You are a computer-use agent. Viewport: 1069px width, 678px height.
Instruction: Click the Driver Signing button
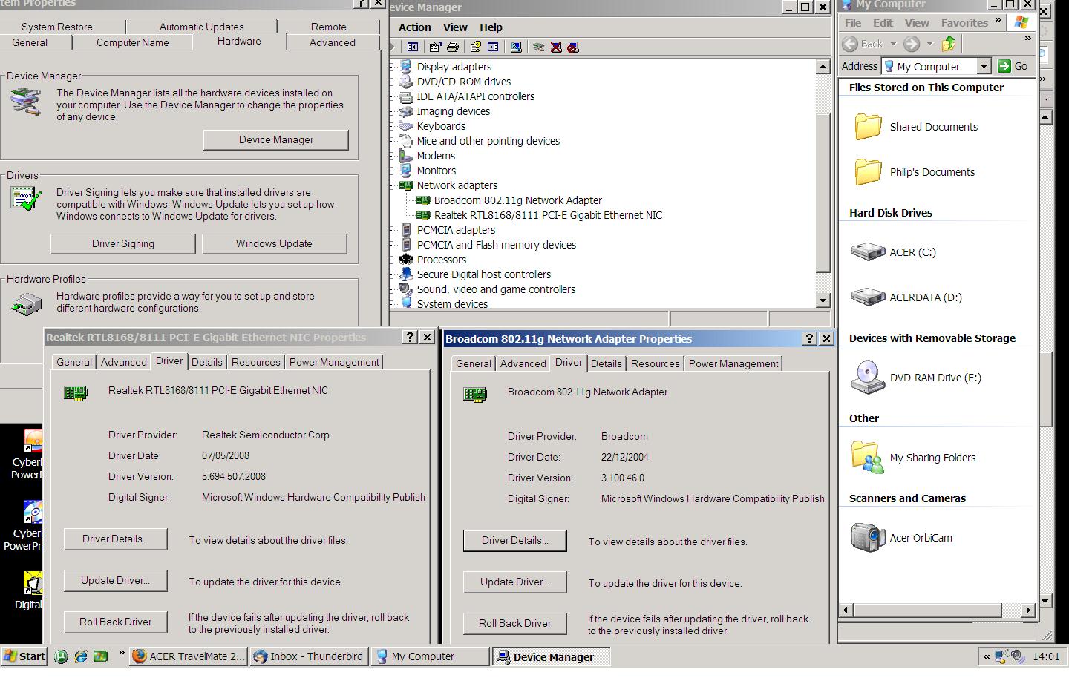tap(123, 243)
